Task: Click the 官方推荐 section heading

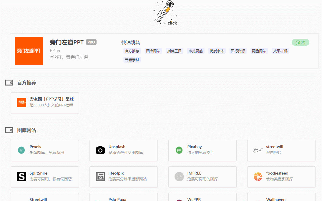Action: [27, 83]
